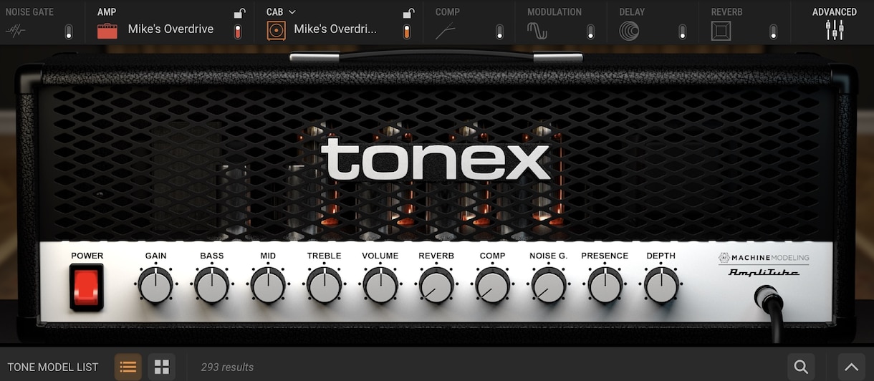Viewport: 874px width, 381px height.
Task: Select the MODULATION section tab
Action: click(x=554, y=12)
